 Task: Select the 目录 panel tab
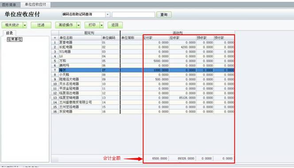coord(9,33)
